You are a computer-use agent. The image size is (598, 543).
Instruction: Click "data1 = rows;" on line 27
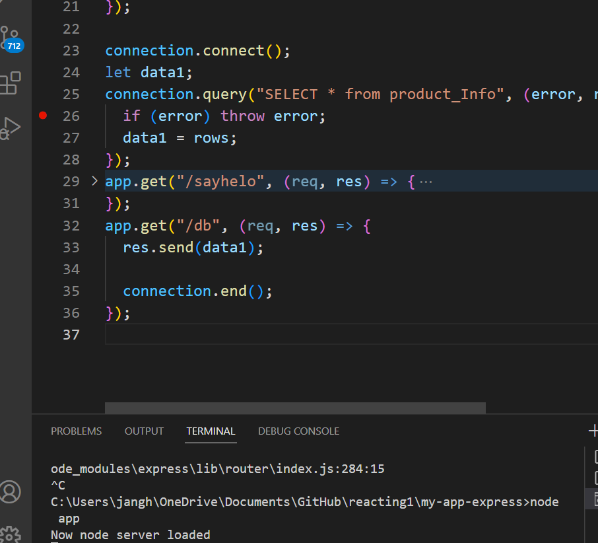tap(180, 138)
